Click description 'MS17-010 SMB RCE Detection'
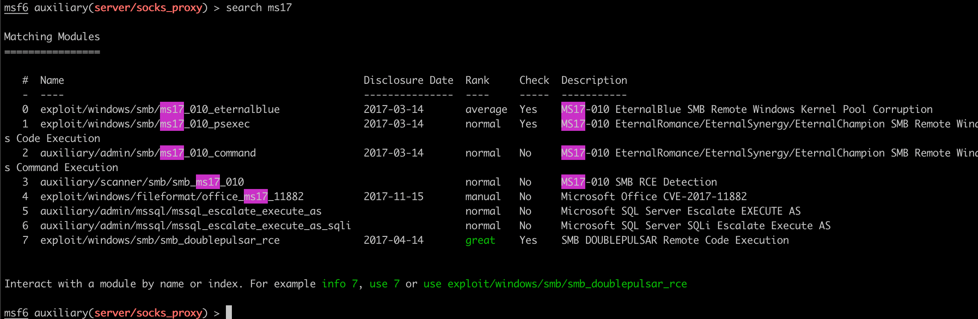The image size is (978, 319). 639,182
